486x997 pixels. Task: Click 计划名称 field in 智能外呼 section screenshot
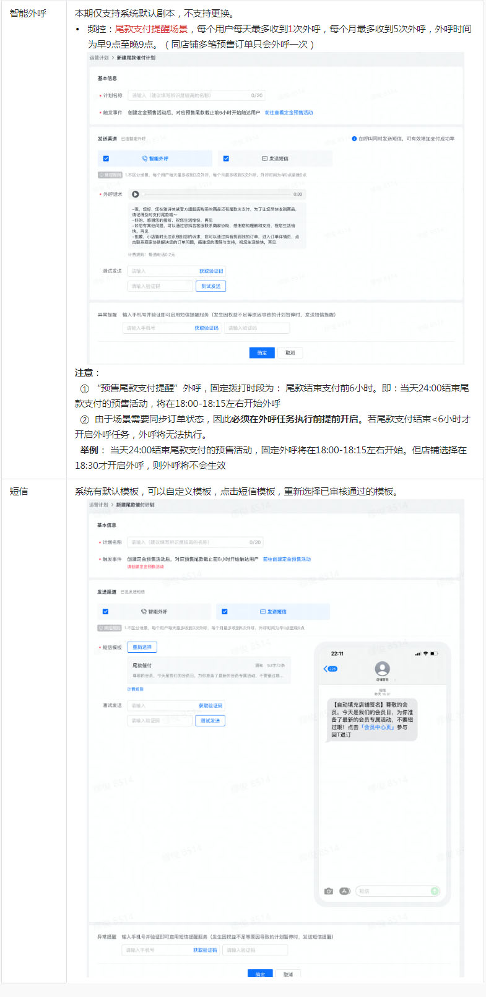[x=196, y=95]
